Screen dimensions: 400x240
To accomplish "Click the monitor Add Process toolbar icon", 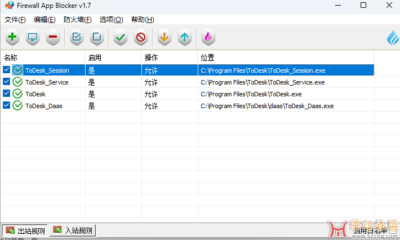I will pos(33,37).
